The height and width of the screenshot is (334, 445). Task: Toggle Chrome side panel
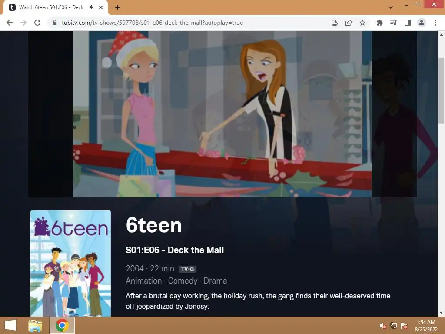click(408, 23)
